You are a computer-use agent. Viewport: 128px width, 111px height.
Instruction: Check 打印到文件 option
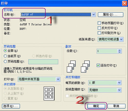tap(99, 33)
